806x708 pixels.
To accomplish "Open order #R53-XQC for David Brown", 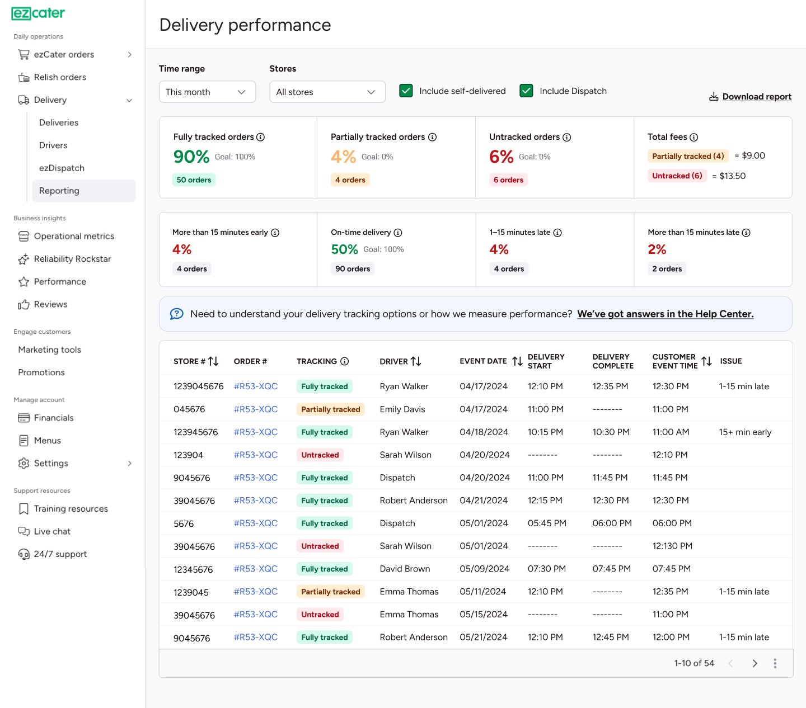I will (x=256, y=569).
